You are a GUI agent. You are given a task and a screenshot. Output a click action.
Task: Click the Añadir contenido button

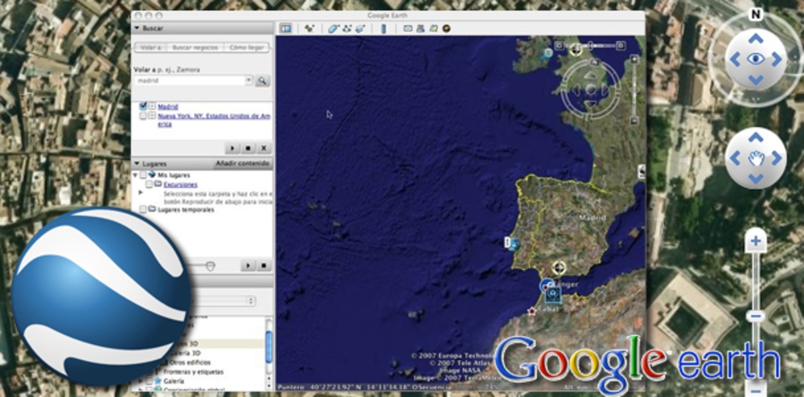tap(243, 163)
